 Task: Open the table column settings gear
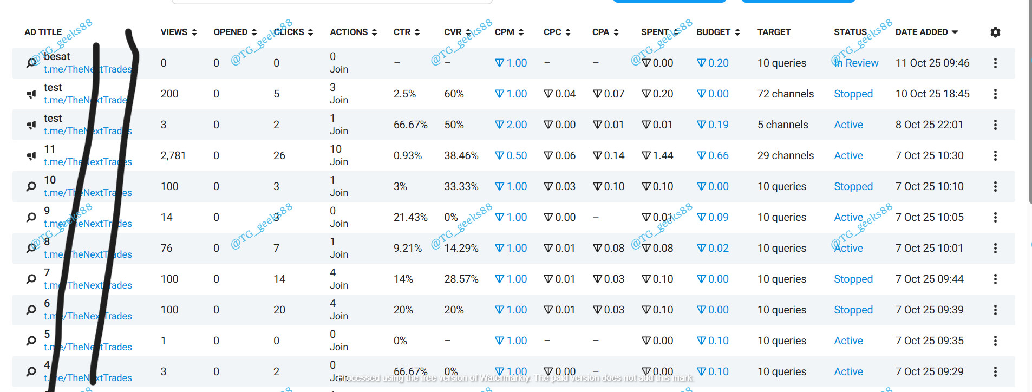(995, 32)
